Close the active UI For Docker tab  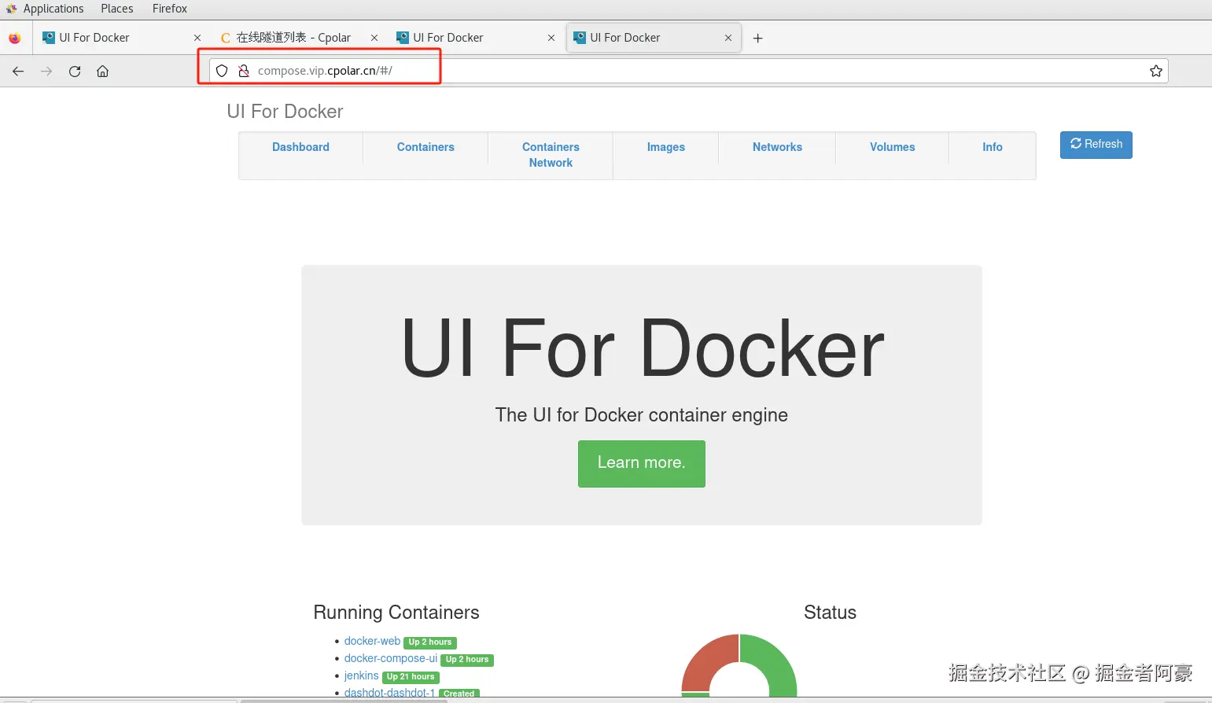point(728,38)
